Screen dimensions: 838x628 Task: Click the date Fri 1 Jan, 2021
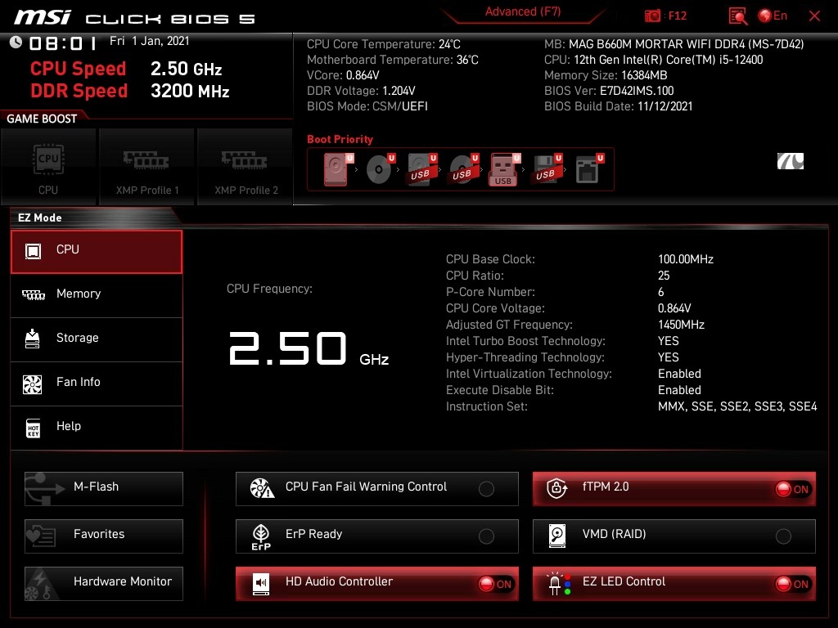[x=149, y=41]
